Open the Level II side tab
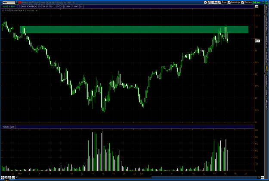Image resolution: width=269 pixels, height=181 pixels. click(266, 93)
